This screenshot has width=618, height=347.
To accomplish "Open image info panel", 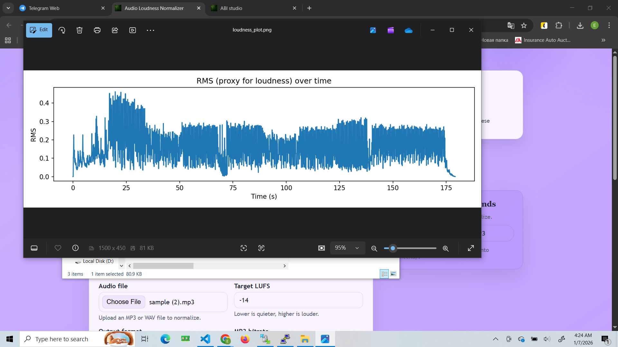I will pos(75,248).
